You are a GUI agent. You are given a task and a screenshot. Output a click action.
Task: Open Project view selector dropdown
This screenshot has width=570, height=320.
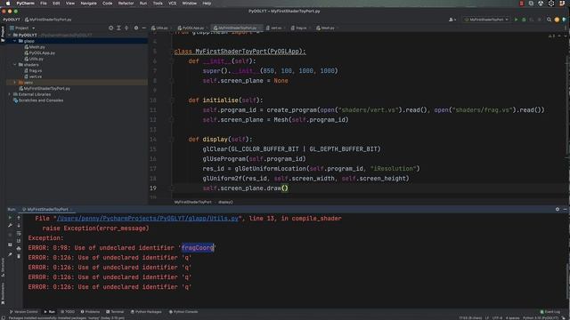coord(22,28)
